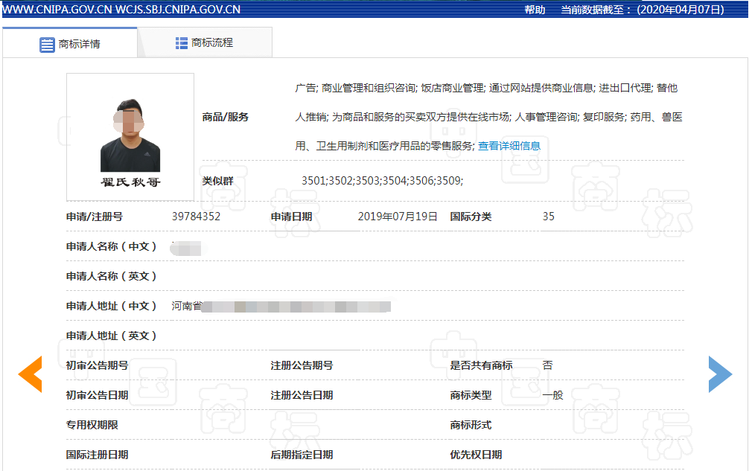Select the 类似群 codes starting with 3501

pyautogui.click(x=382, y=181)
